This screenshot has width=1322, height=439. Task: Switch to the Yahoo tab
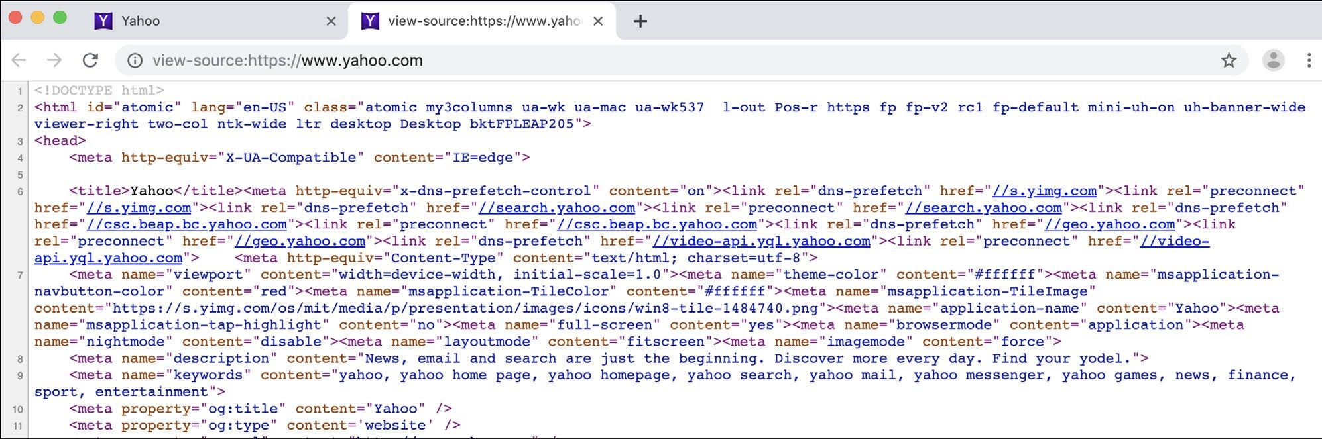point(215,21)
